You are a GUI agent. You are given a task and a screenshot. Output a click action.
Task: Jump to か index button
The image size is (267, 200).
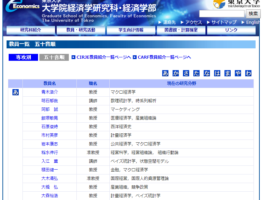(176, 73)
